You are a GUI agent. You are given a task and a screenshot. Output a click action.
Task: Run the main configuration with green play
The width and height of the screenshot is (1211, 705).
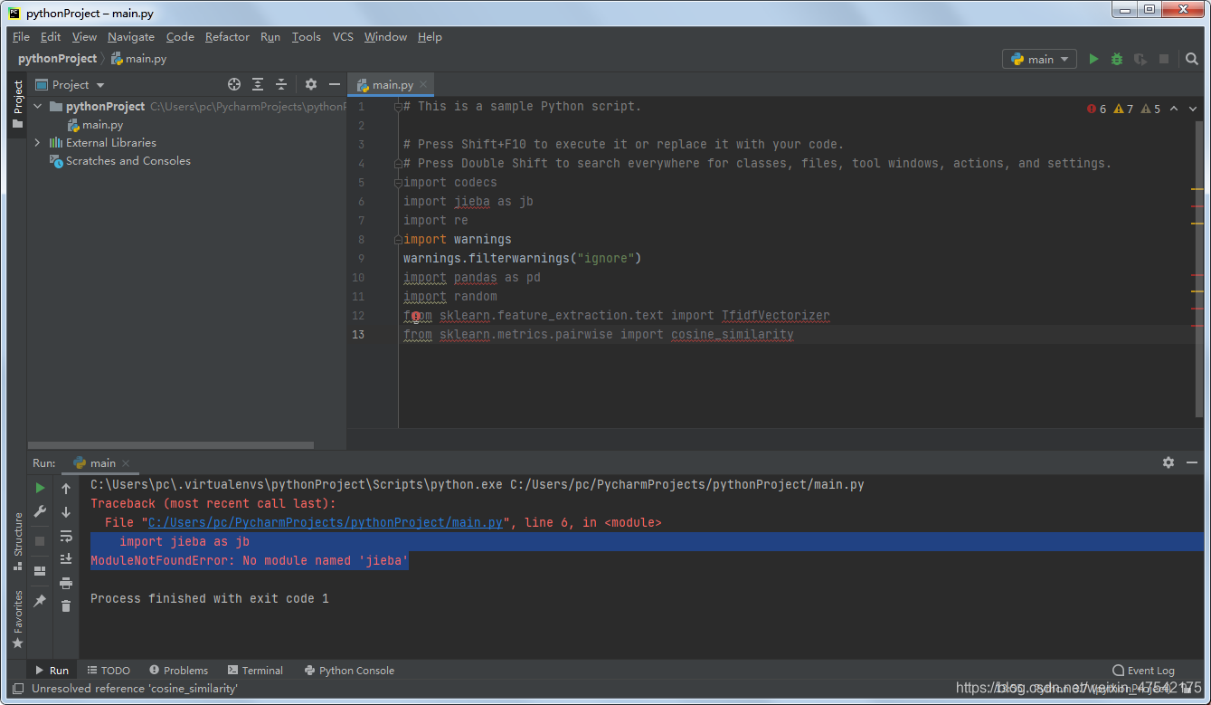[x=1093, y=59]
